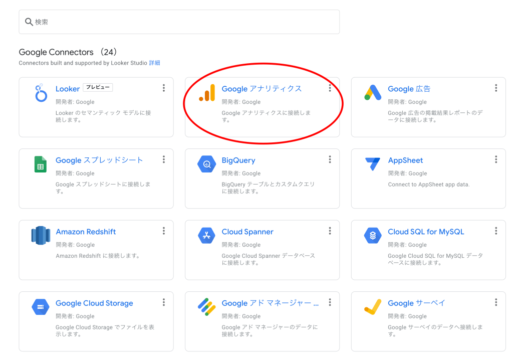
Task: Select the Cloud Spanner connector title
Action: pos(247,232)
